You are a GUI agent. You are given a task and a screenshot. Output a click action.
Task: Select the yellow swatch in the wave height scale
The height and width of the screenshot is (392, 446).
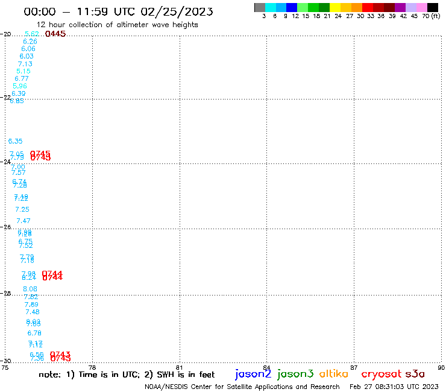point(335,7)
